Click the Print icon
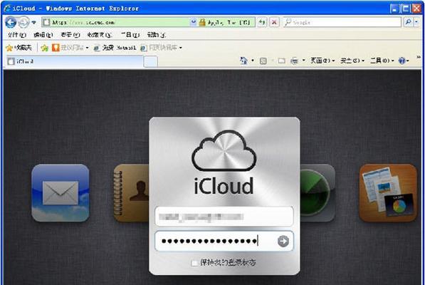Viewport: 425px width, 285px height. point(294,61)
